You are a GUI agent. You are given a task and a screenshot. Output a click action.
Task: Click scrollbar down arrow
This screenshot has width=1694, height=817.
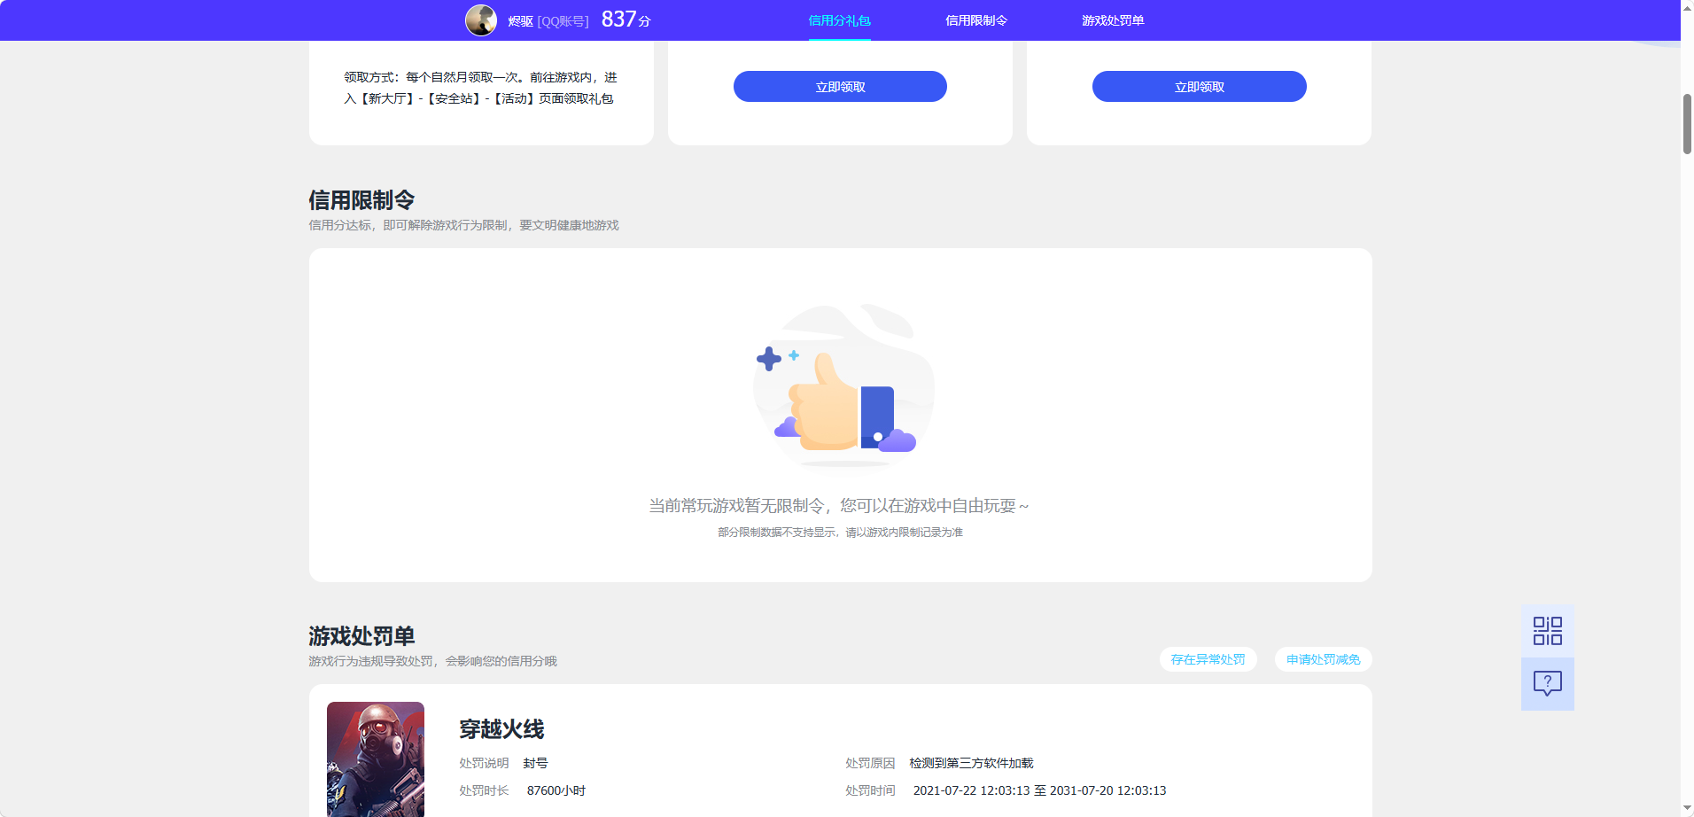point(1687,809)
